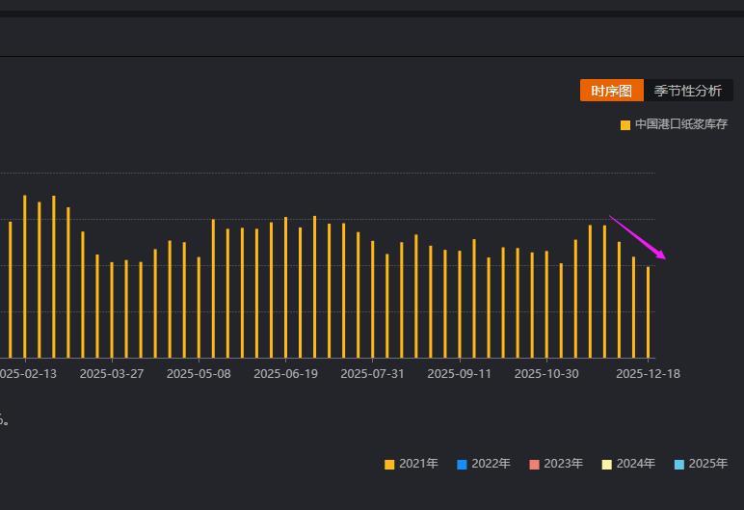Select the bar above 2025-07-31
This screenshot has width=744, height=510.
click(372, 299)
